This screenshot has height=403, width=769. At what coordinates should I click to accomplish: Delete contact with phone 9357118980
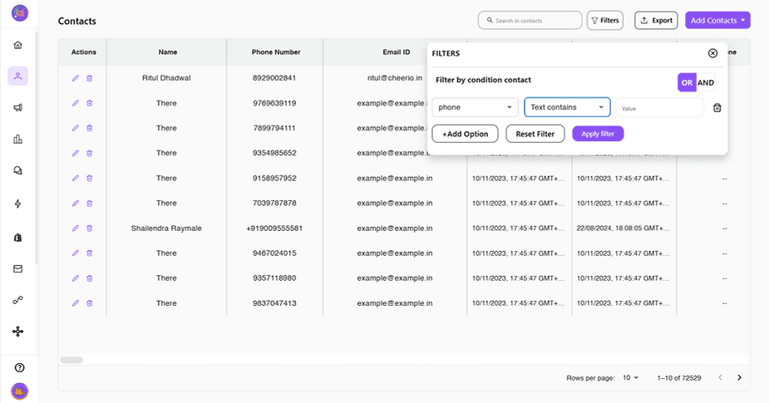(89, 278)
